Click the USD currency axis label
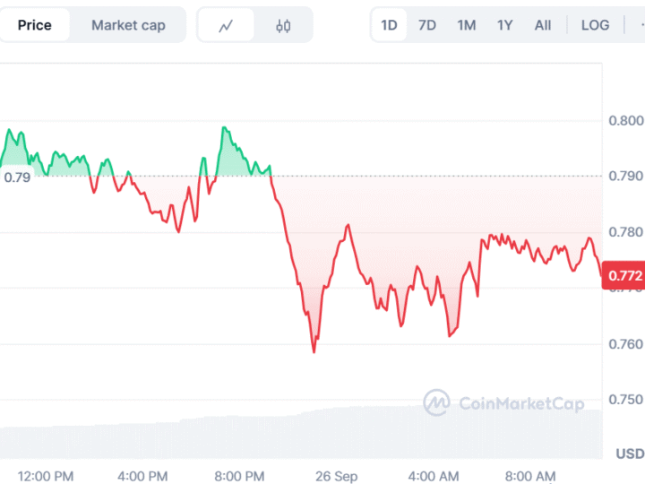Image resolution: width=645 pixels, height=484 pixels. point(630,454)
